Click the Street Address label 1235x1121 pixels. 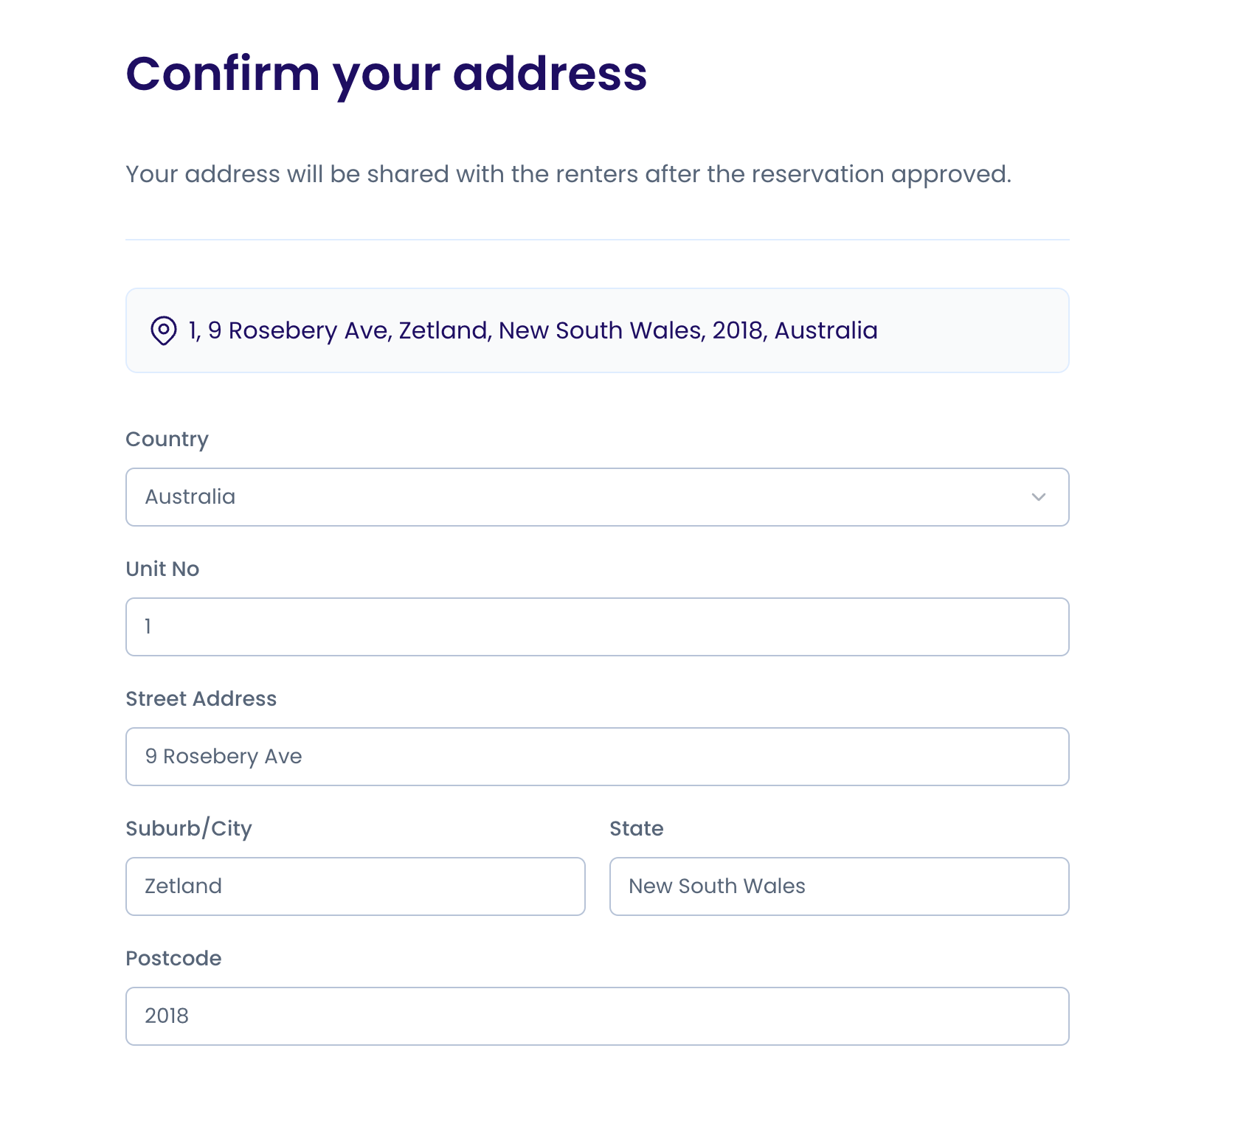coord(201,698)
